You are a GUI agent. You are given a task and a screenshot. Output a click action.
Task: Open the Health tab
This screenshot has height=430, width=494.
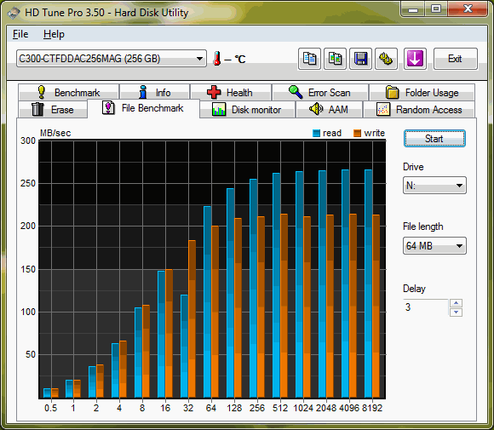(231, 92)
